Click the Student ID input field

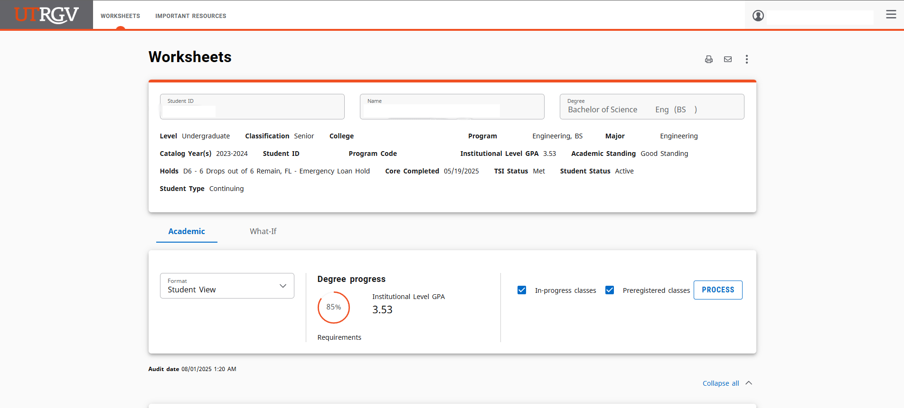(252, 107)
